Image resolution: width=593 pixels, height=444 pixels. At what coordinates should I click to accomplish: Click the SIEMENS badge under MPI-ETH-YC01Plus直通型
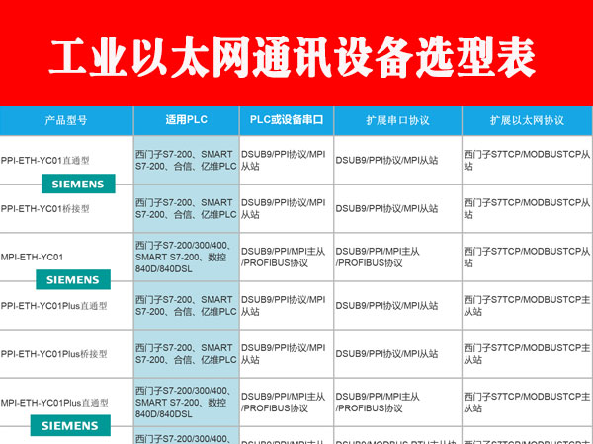coord(70,425)
